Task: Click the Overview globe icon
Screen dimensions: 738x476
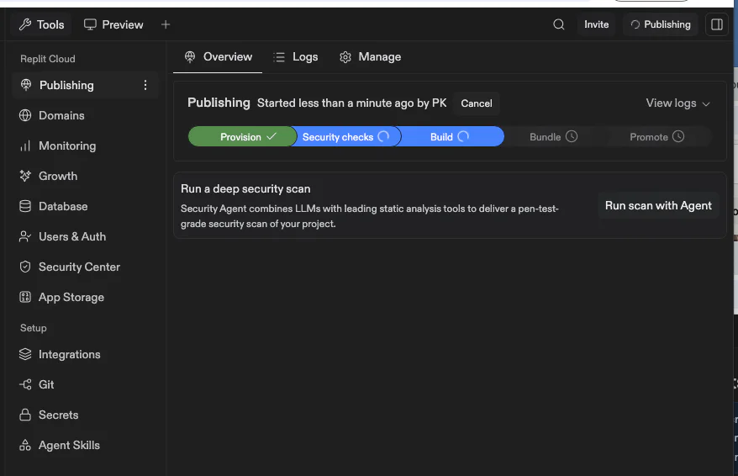Action: pos(190,57)
